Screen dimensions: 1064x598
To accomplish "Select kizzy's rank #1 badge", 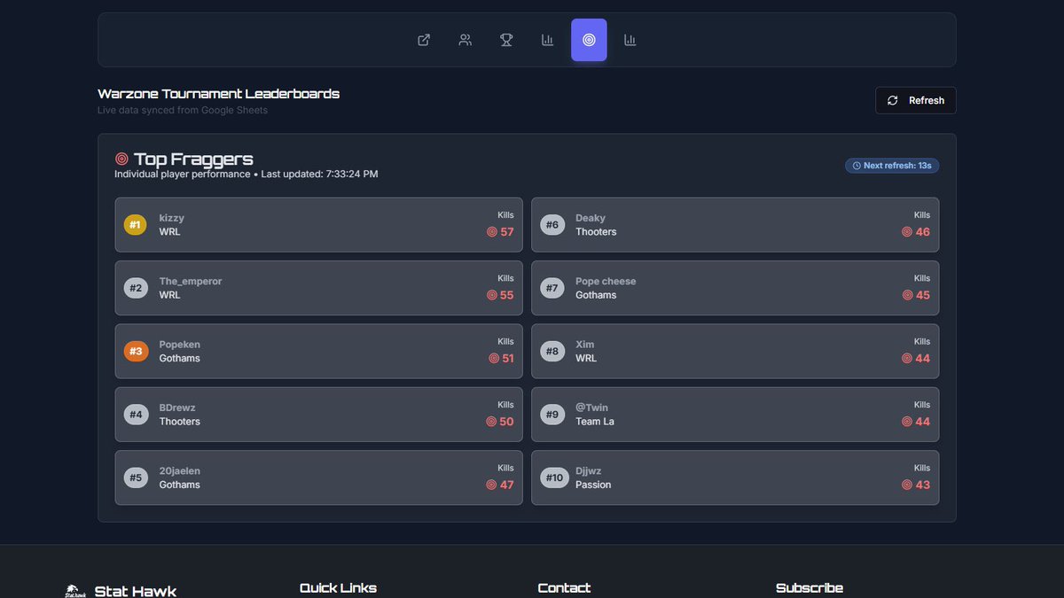I will click(x=135, y=224).
